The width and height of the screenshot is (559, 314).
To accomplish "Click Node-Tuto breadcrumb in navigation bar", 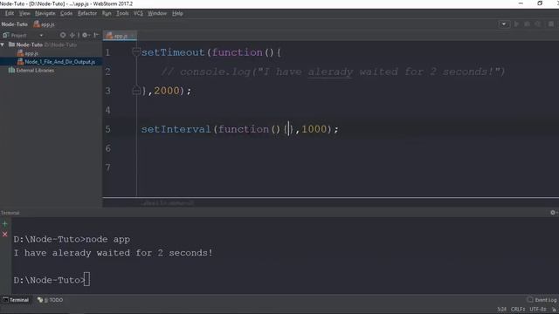I will (x=14, y=24).
